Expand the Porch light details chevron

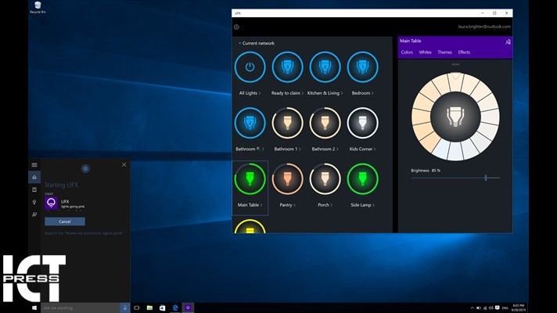pyautogui.click(x=332, y=205)
